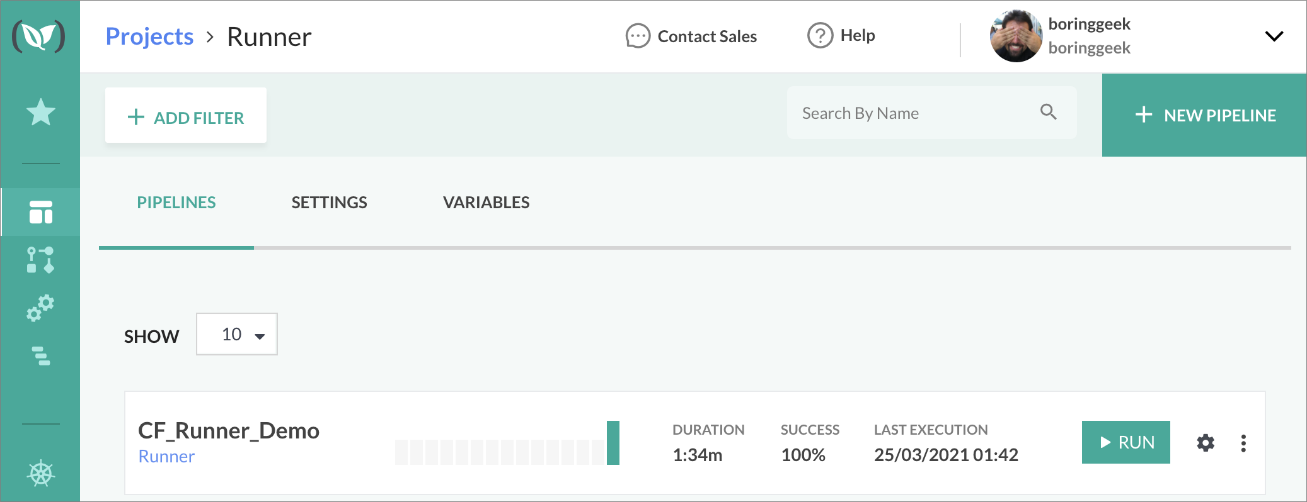
Task: Open the pipelines workflow sidebar icon
Action: point(41,260)
